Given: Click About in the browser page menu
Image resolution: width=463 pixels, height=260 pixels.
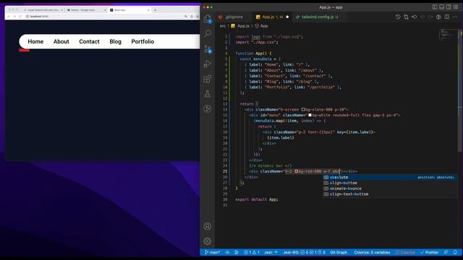Looking at the screenshot, I should [61, 42].
